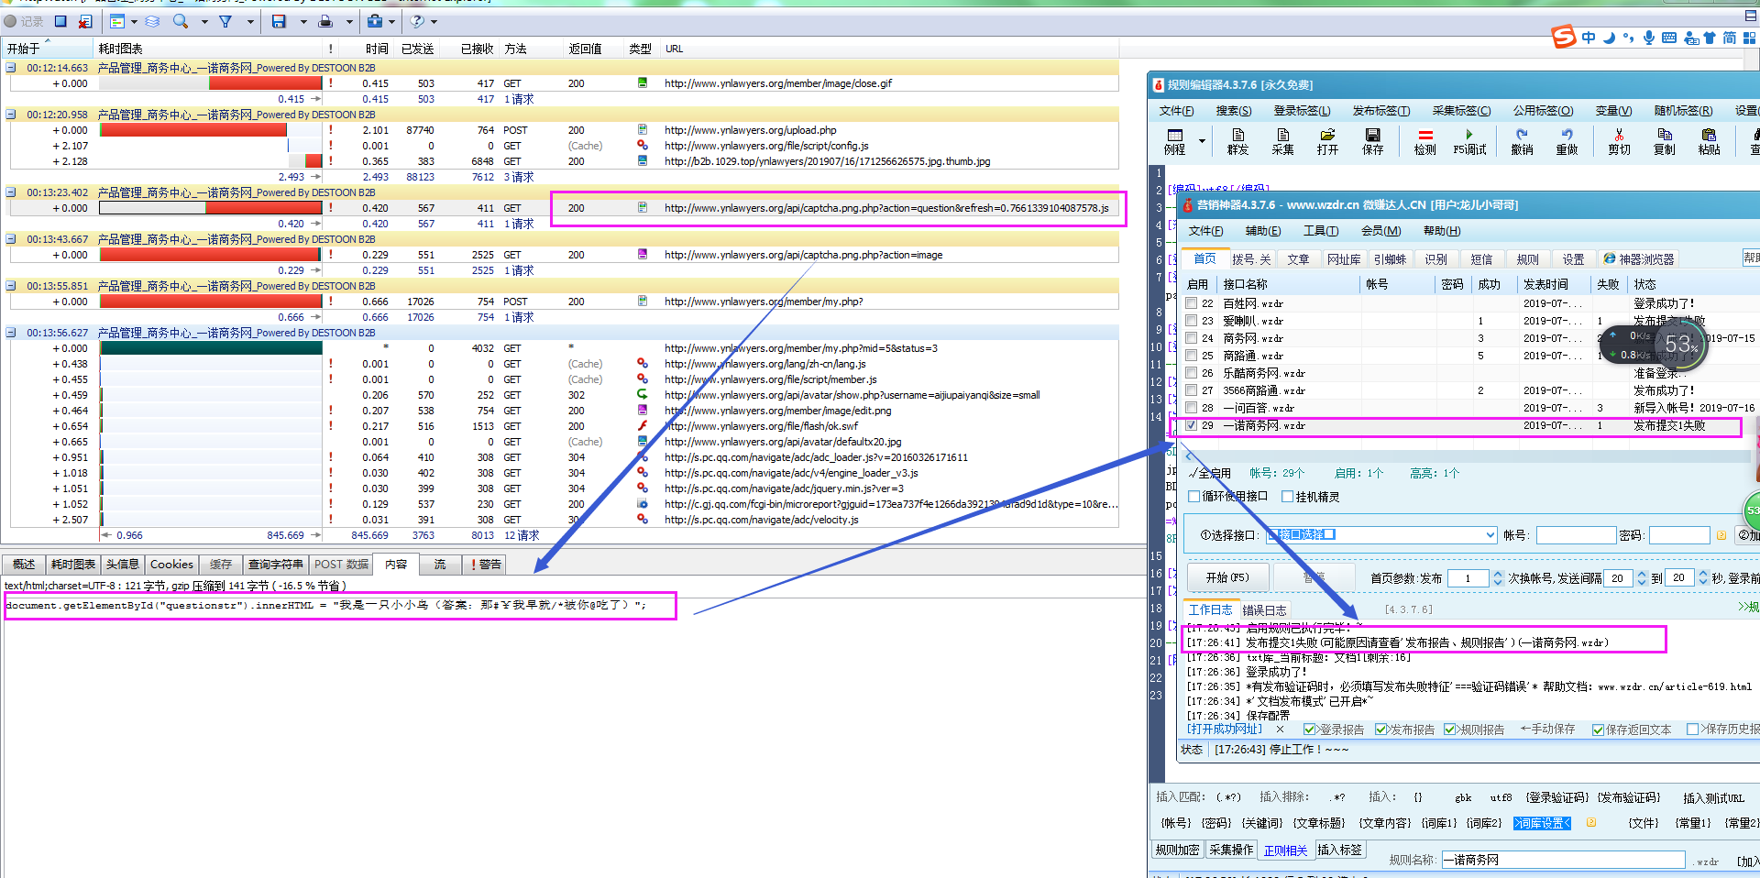
Task: Open the 发布标签(T) menu
Action: pyautogui.click(x=1380, y=111)
